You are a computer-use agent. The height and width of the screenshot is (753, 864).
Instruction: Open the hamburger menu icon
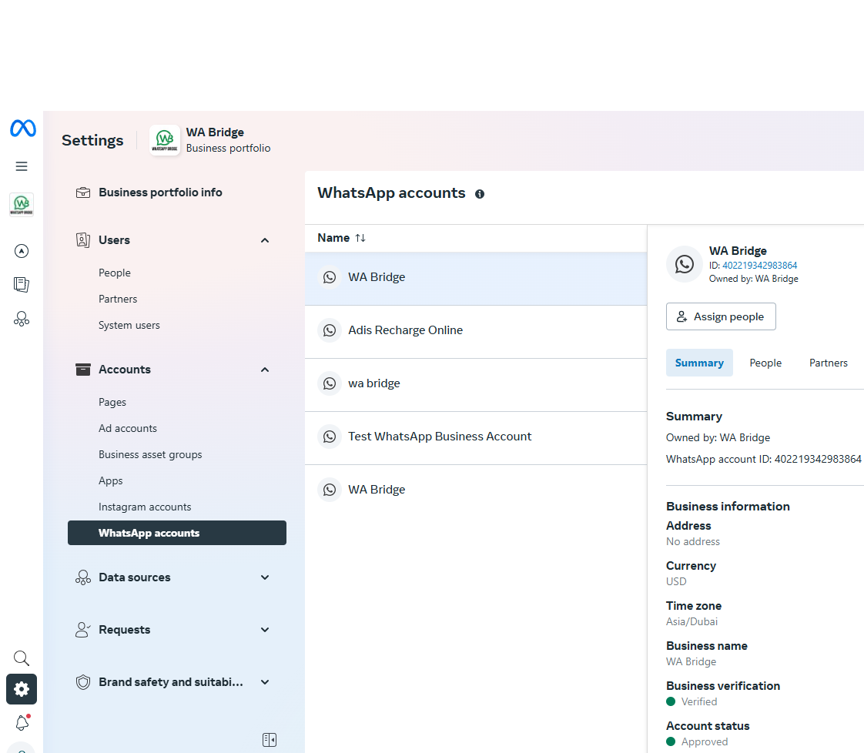(22, 166)
